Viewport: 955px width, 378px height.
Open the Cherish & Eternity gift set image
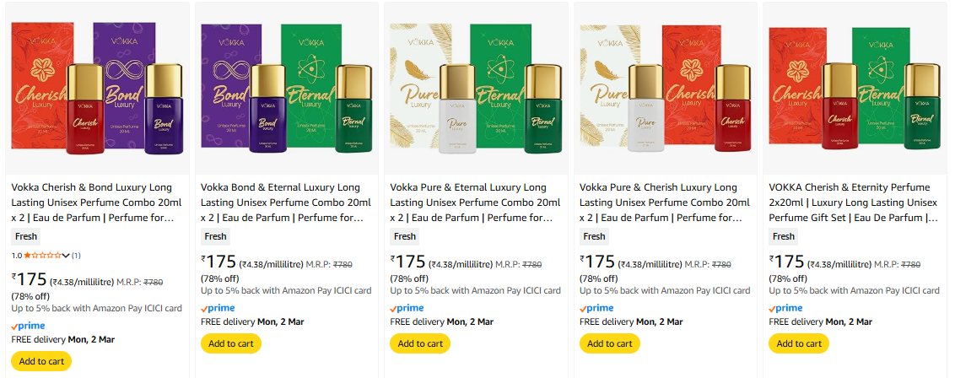coord(855,89)
